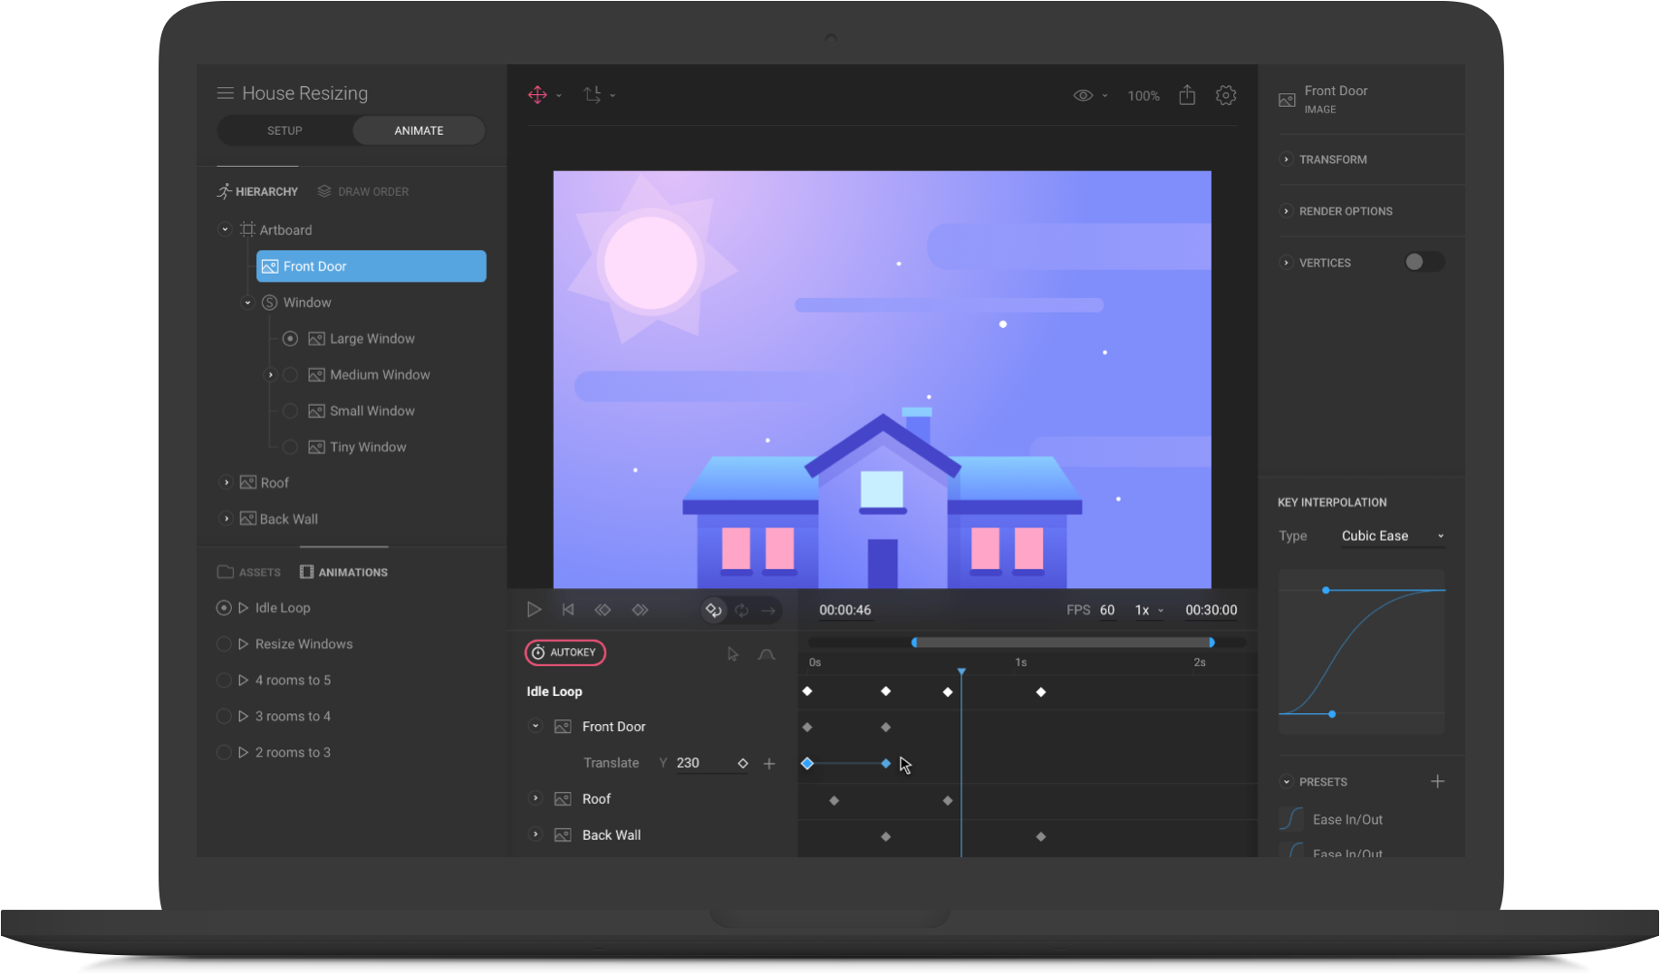
Task: Open the Cubic Ease type dropdown
Action: pos(1393,536)
